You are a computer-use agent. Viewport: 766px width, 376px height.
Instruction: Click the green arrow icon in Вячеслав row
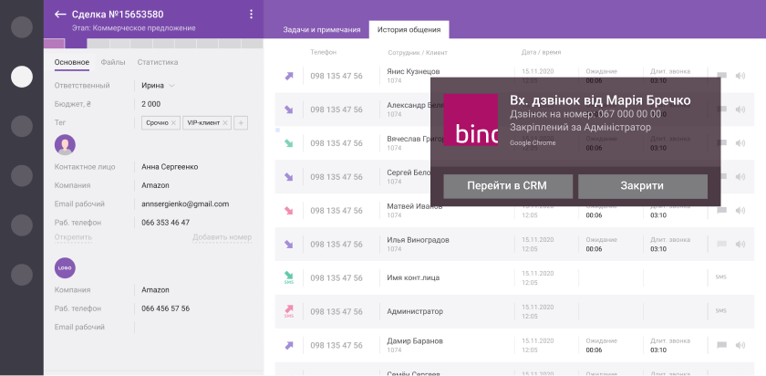coord(289,143)
